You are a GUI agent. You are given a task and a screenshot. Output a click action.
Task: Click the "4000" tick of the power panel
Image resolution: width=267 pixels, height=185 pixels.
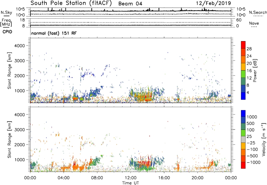tap(19, 46)
